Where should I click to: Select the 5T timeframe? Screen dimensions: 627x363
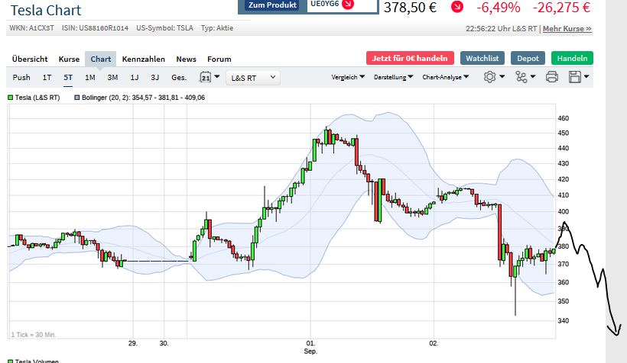68,77
